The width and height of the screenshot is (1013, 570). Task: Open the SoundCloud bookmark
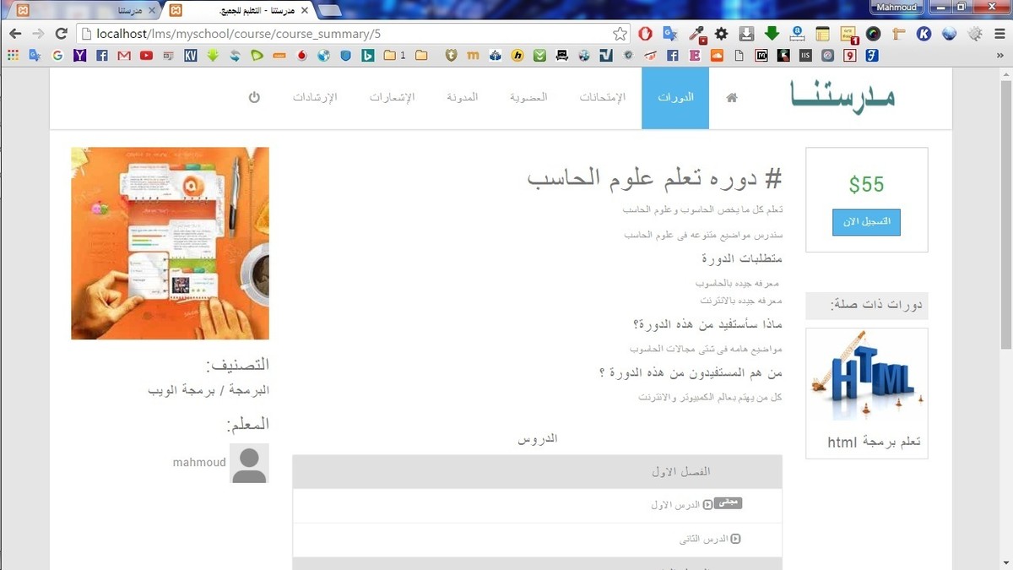click(x=718, y=56)
